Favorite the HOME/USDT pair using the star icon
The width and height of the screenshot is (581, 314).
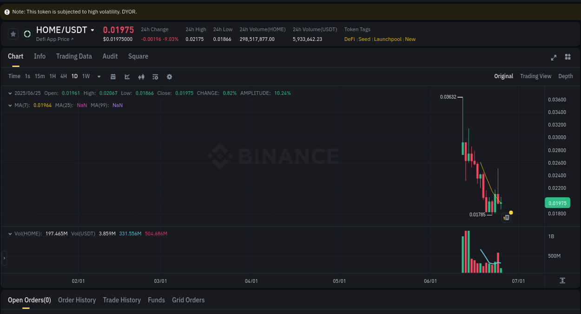tap(13, 33)
